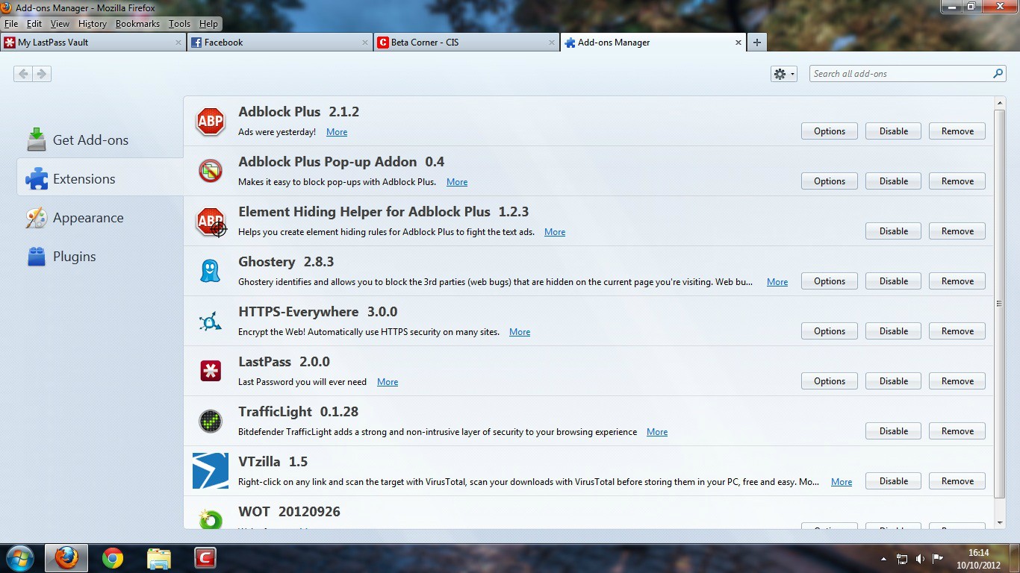Disable Adblock Plus extension
The height and width of the screenshot is (573, 1020).
[893, 131]
